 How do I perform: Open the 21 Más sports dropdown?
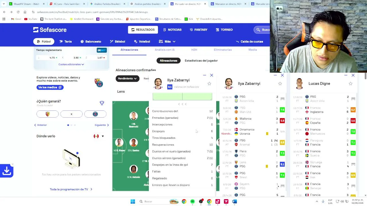point(167,41)
